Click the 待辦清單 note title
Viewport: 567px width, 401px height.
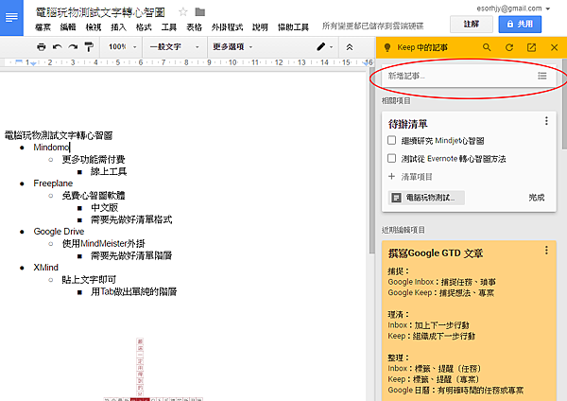[408, 124]
